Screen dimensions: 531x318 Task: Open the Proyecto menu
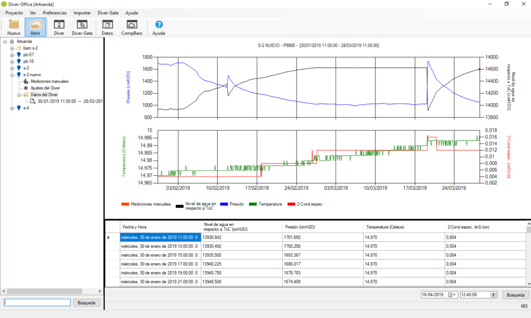(x=14, y=13)
